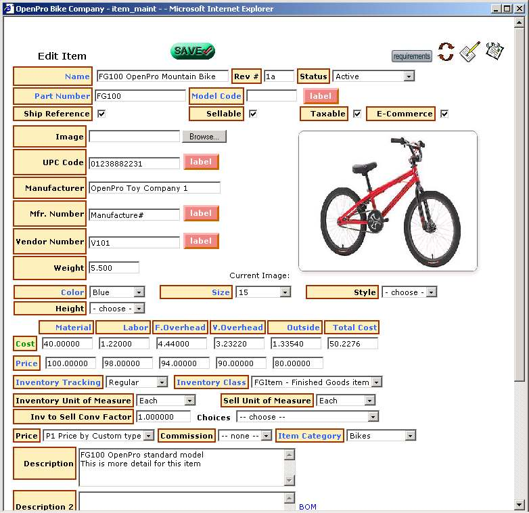Screen dimensions: 529x513
Task: Click the pencil and paper edit icon
Action: (x=469, y=52)
